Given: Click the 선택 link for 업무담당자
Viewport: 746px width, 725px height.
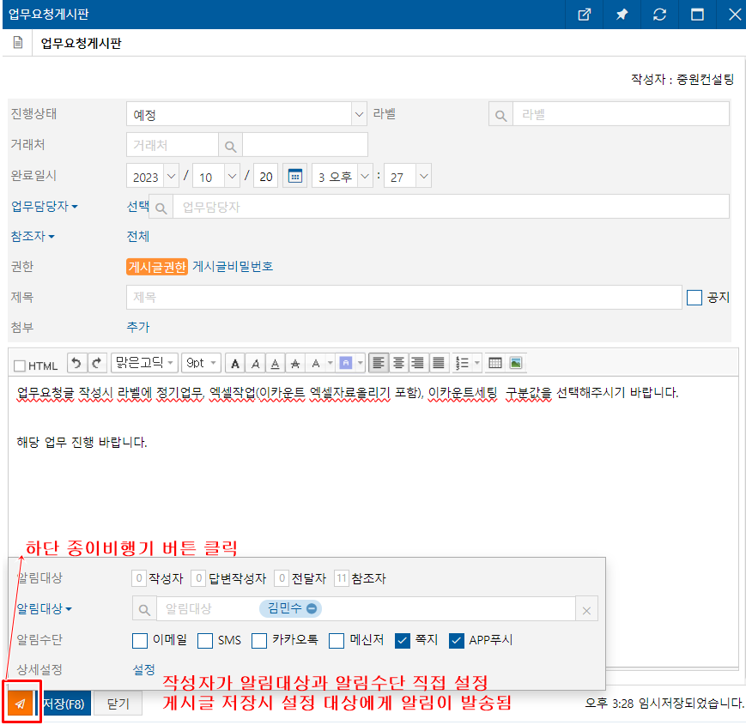Looking at the screenshot, I should point(138,206).
